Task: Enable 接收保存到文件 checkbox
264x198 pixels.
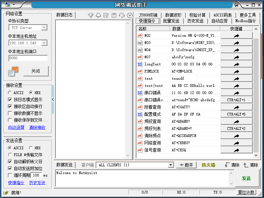Action: 10,120
